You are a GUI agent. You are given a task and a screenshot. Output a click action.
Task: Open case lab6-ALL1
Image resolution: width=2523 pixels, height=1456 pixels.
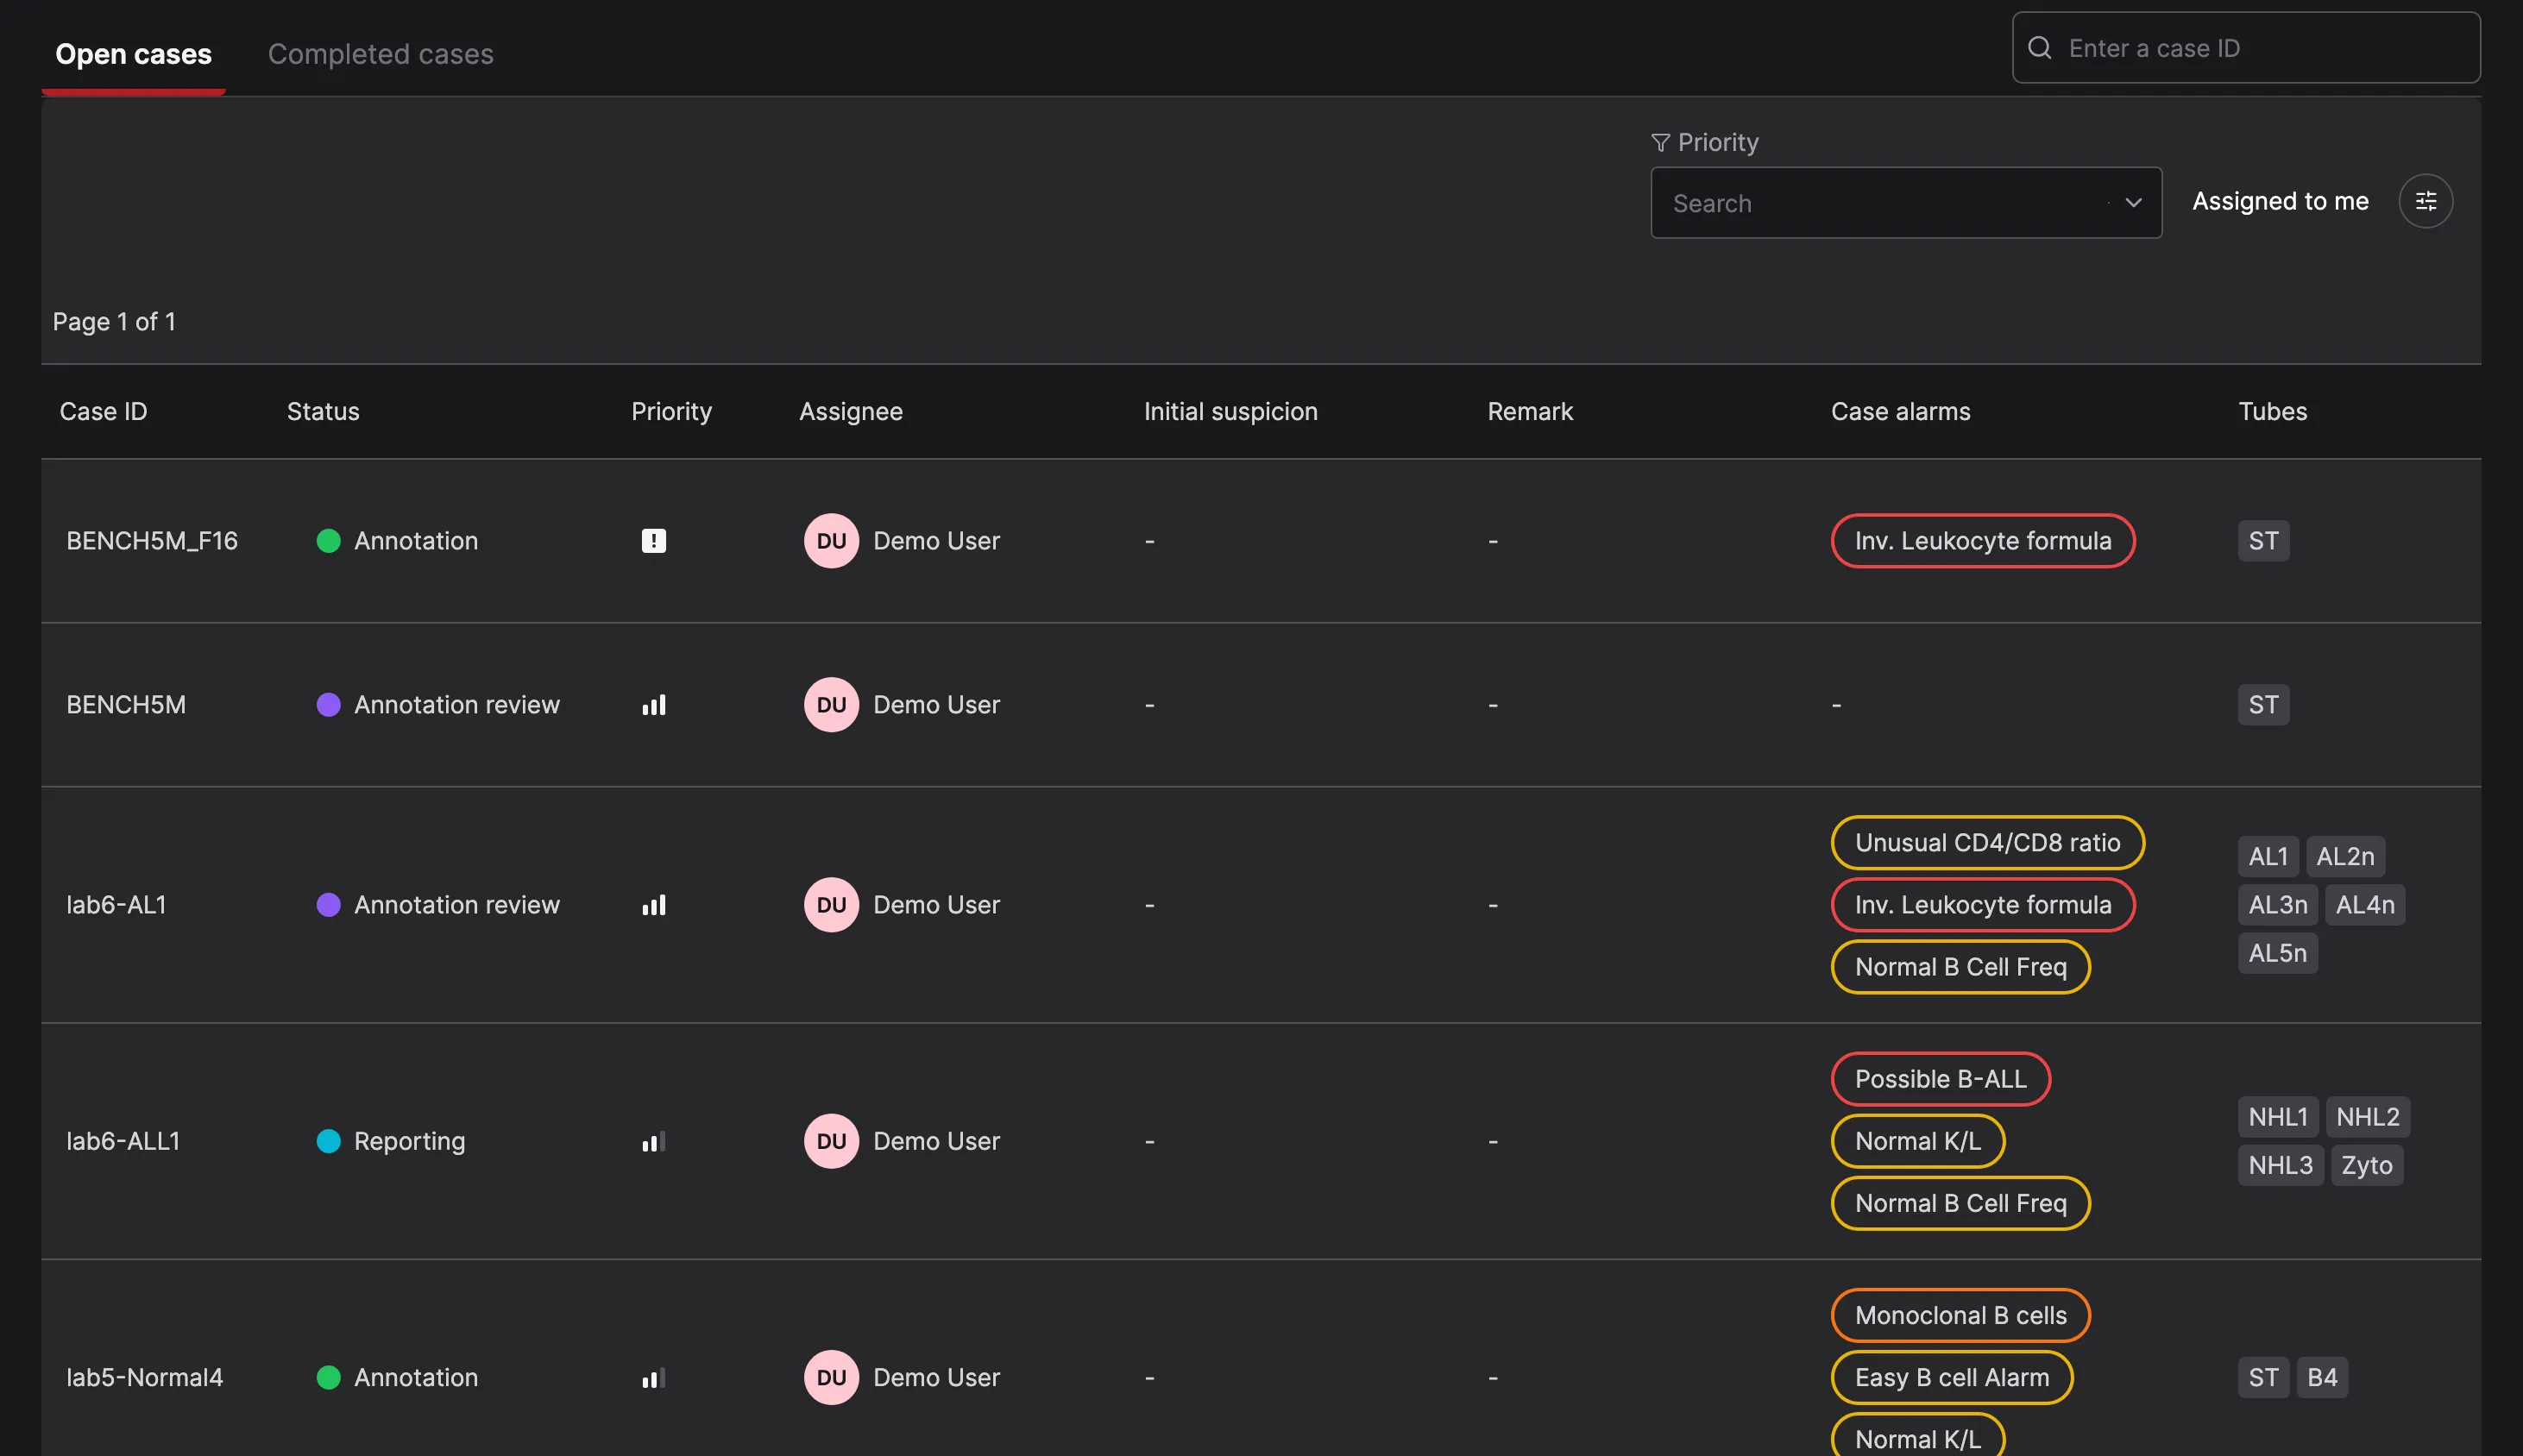(123, 1141)
